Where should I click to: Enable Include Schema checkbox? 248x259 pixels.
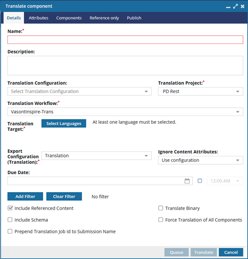tap(10, 220)
